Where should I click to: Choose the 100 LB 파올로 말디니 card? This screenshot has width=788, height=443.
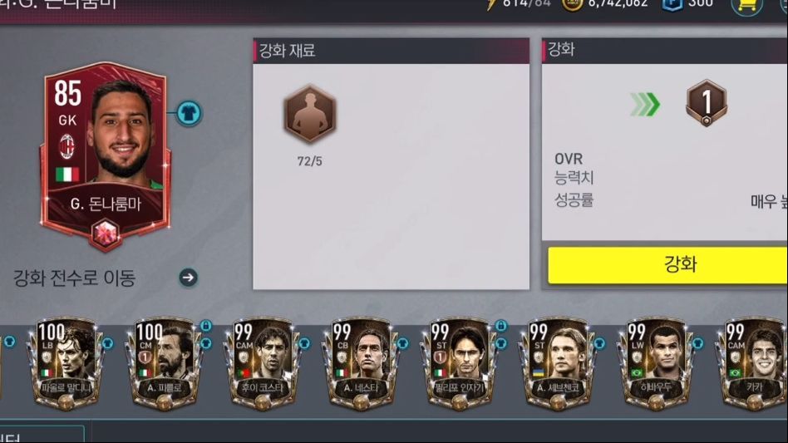click(66, 364)
